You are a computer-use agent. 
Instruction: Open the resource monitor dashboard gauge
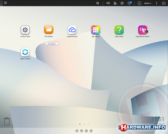click(164, 3)
